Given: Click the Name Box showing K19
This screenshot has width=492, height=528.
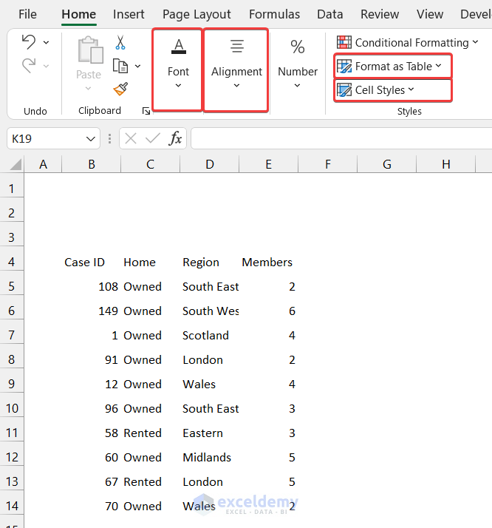Looking at the screenshot, I should pyautogui.click(x=53, y=138).
